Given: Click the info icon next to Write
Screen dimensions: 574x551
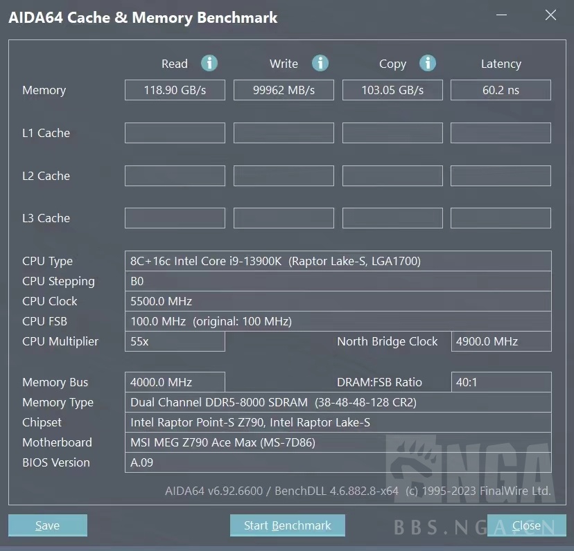Looking at the screenshot, I should coord(320,63).
